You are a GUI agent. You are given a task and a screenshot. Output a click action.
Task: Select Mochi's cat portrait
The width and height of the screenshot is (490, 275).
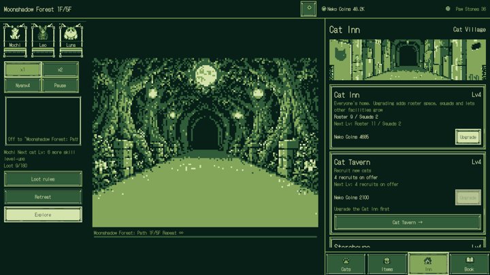[15, 40]
